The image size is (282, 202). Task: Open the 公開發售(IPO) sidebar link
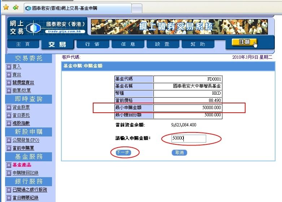[x=26, y=140]
